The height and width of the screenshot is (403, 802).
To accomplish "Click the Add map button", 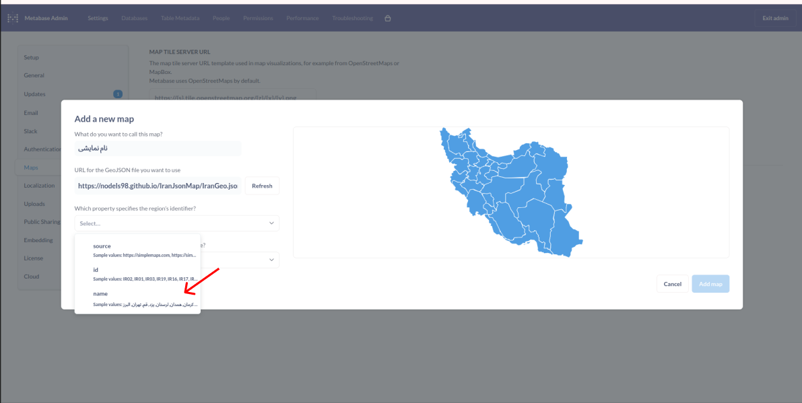I will coord(710,284).
